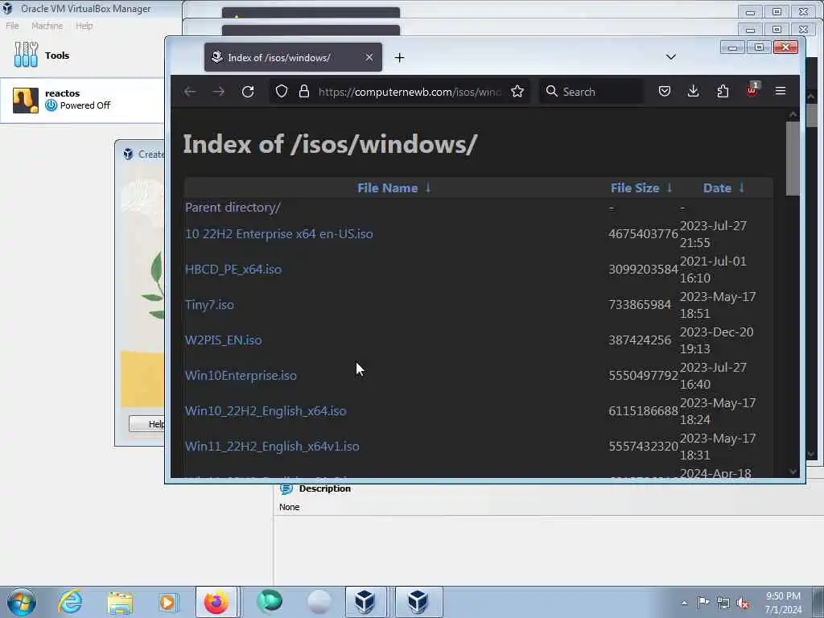This screenshot has width=824, height=618.
Task: Download Win11_22H2_English_x64v1.iso
Action: (x=272, y=446)
